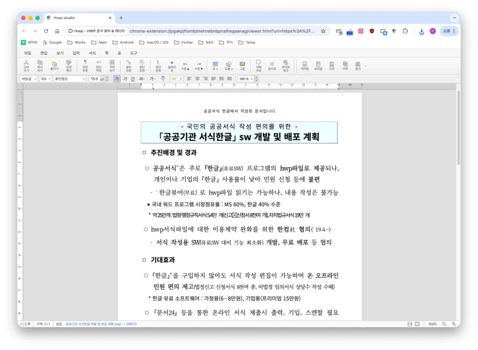Apply bullet points (글머리표)
This screenshot has width=478, height=350.
pos(172,66)
